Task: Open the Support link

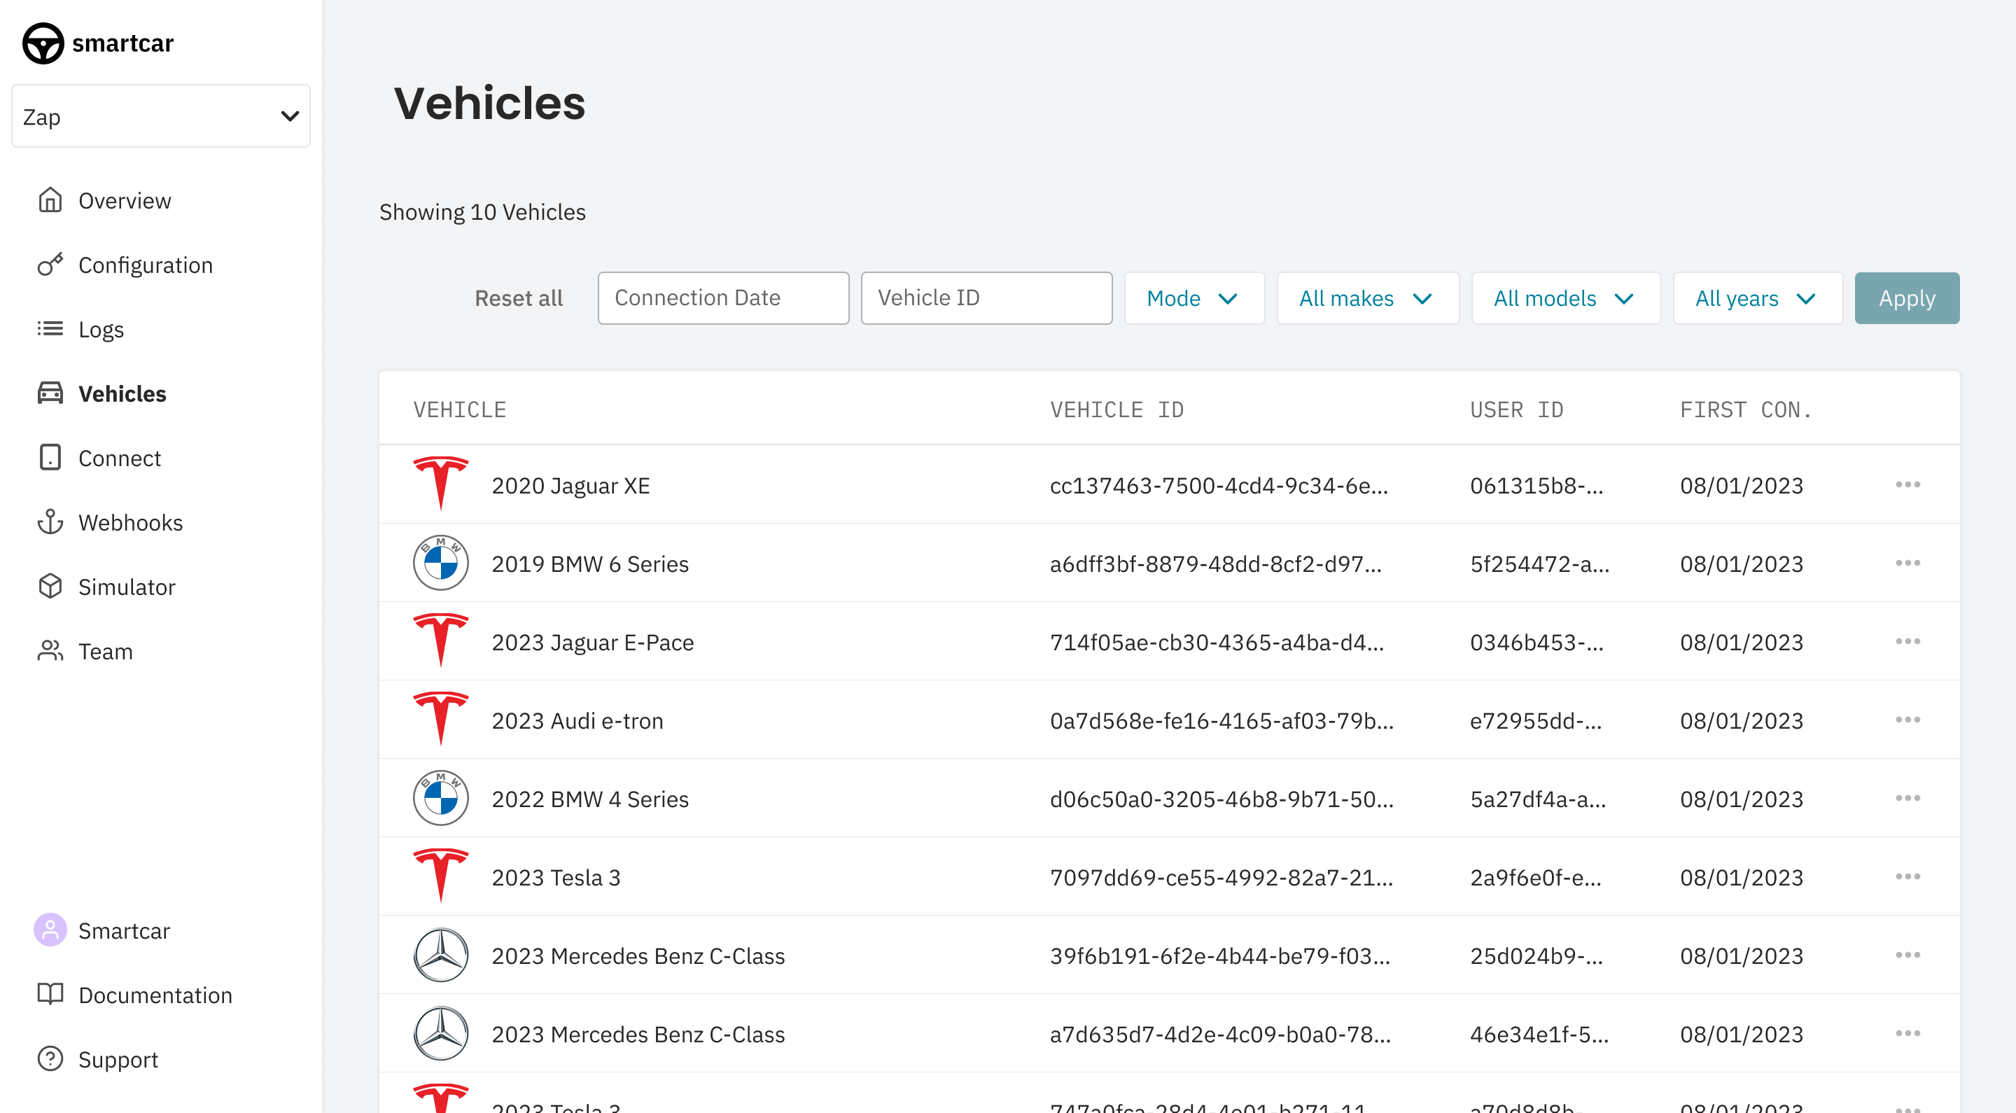Action: click(x=118, y=1059)
